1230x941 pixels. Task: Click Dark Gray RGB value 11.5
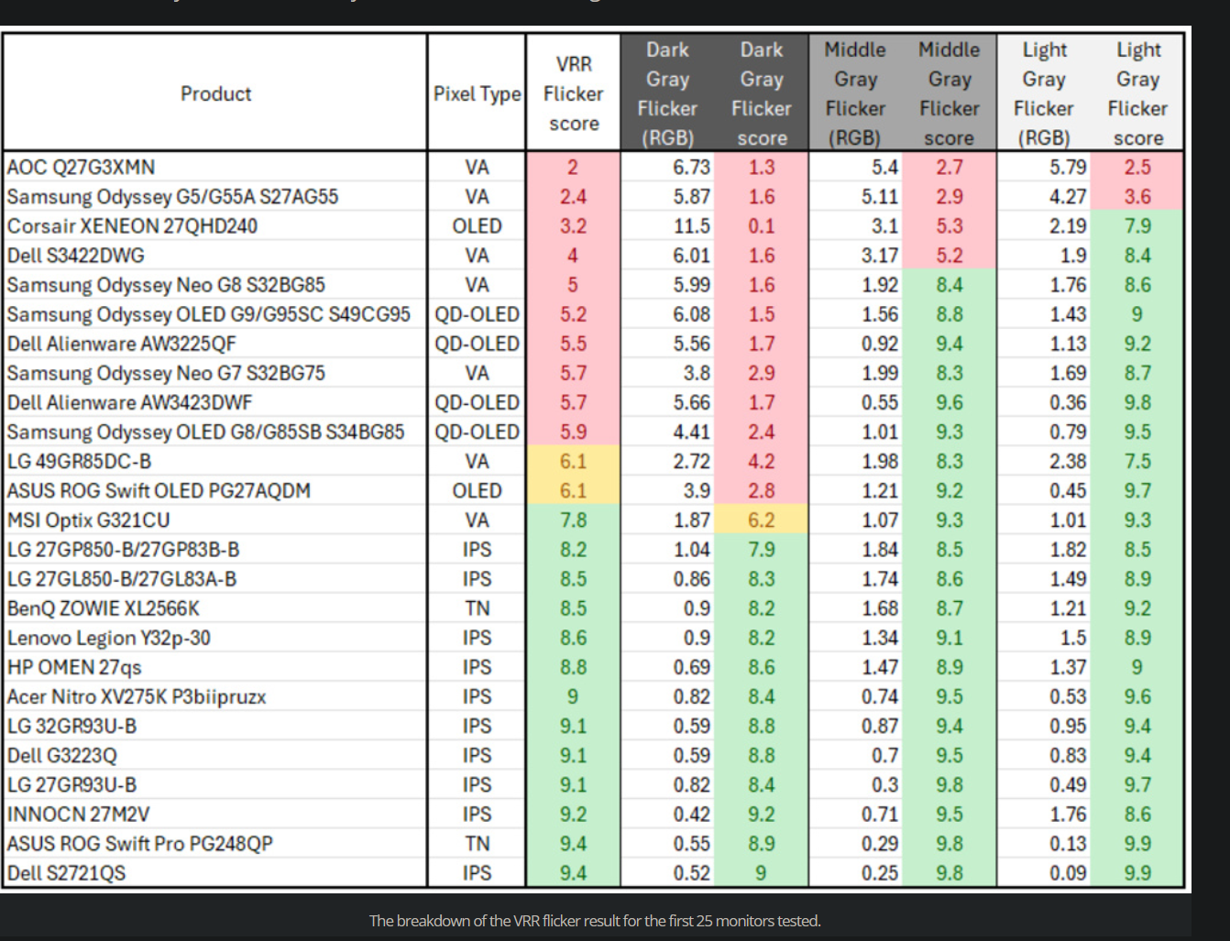[x=692, y=226]
